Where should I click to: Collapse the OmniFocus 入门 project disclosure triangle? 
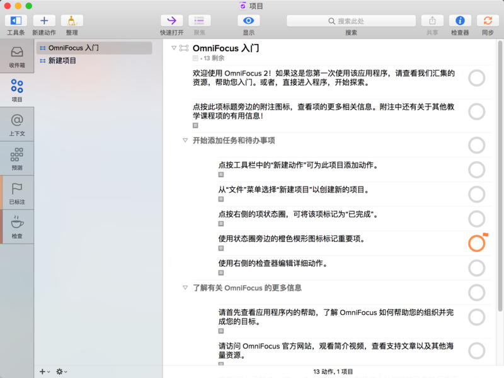174,49
